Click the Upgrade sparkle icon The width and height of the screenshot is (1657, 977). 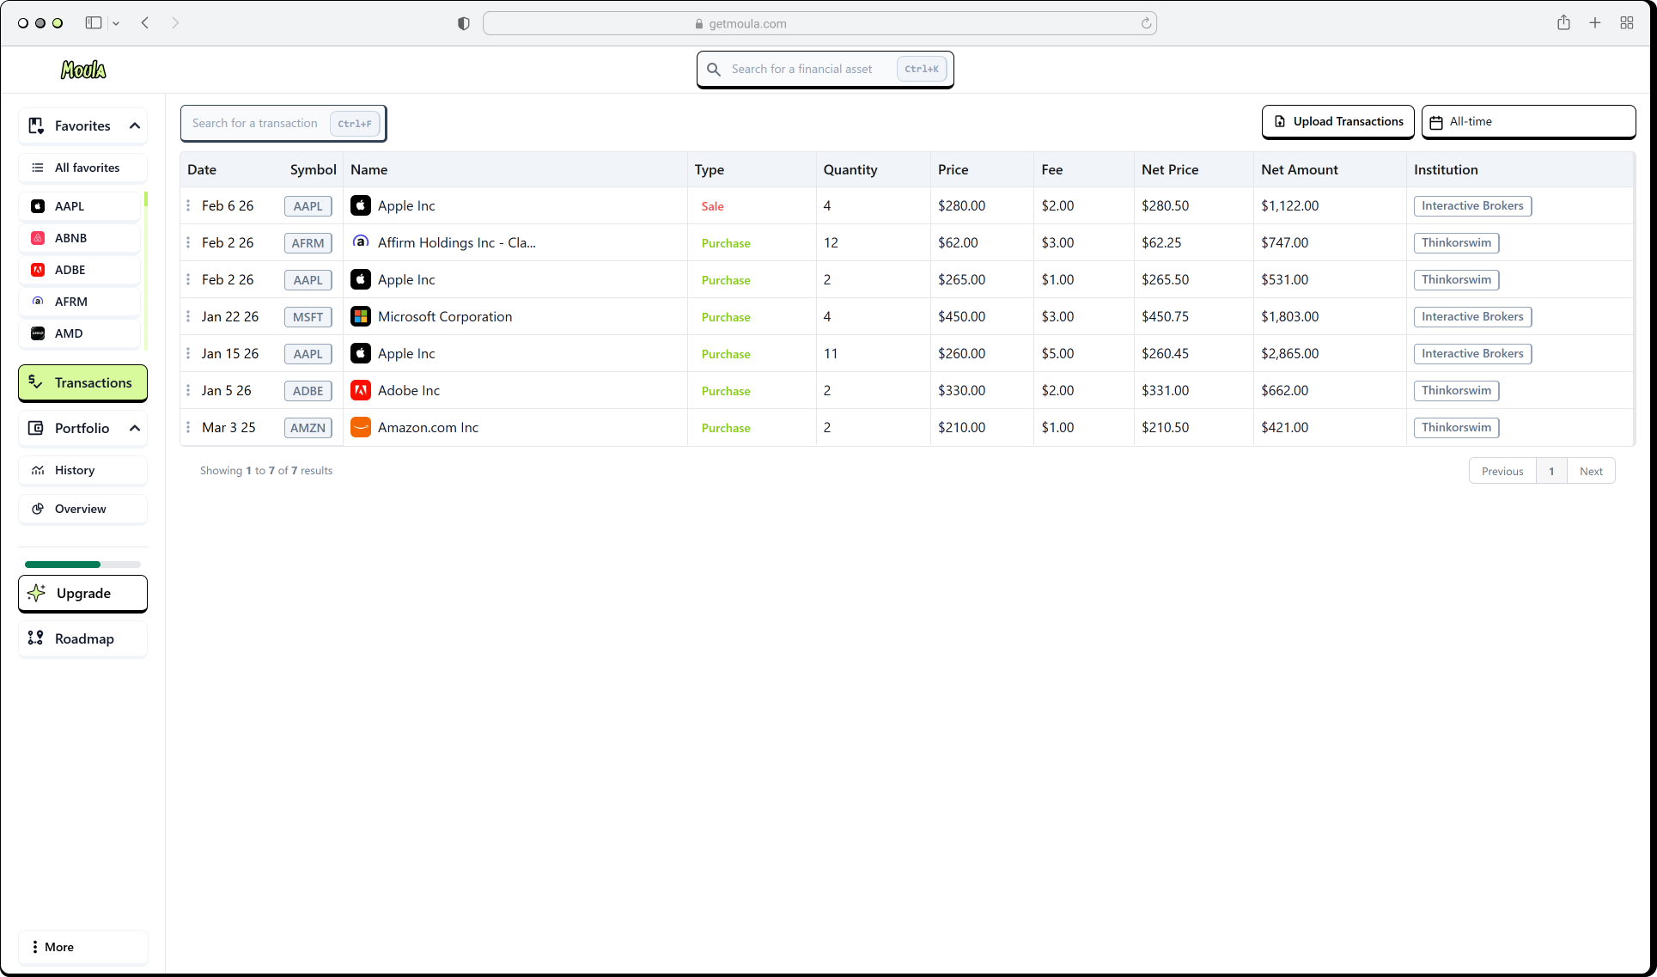[37, 593]
